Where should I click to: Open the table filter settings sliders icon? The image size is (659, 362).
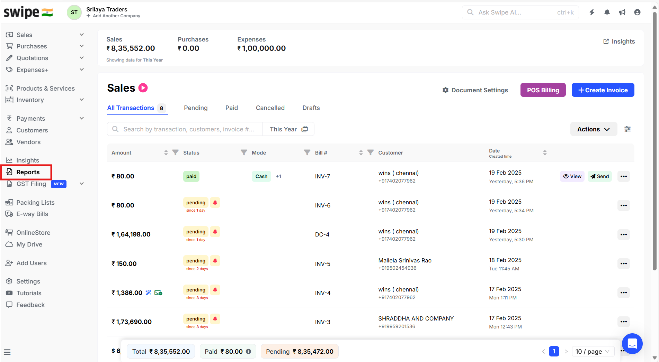click(x=627, y=129)
